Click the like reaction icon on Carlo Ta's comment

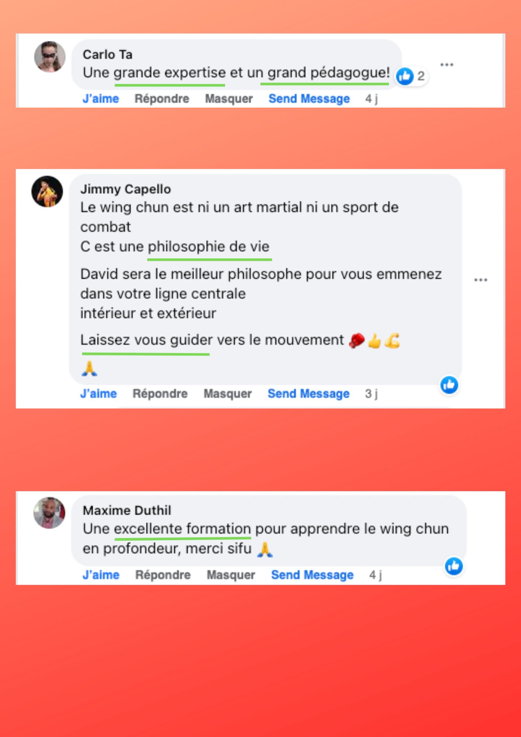pyautogui.click(x=405, y=76)
